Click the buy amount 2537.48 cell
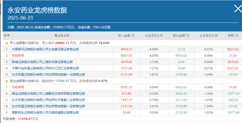Screen dimensions: 242x123 126,68
